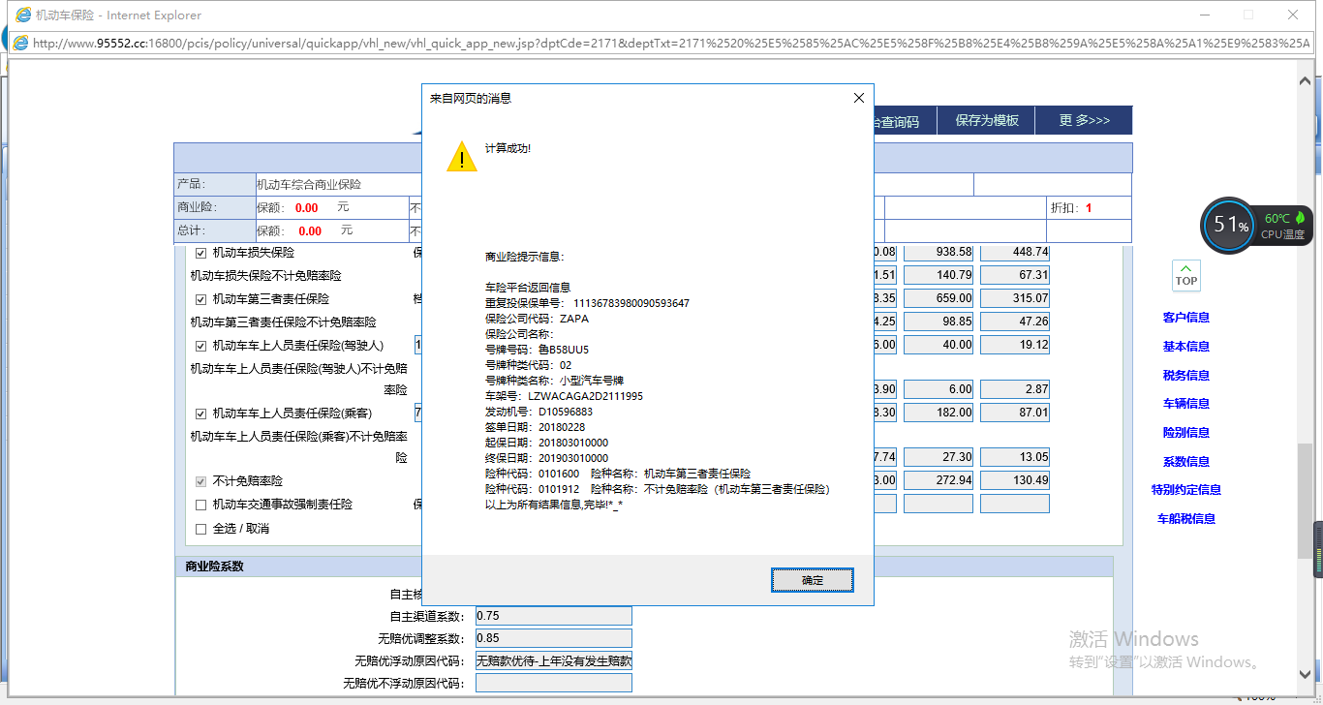Enable the 机动车交通事故强制责任险 checkbox
Screen dimensions: 1323x705
coord(201,505)
